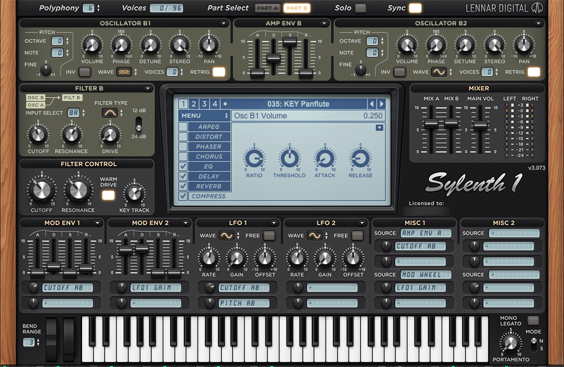The width and height of the screenshot is (564, 367).
Task: Open the Oscillator B1 section dropdown
Action: [224, 24]
